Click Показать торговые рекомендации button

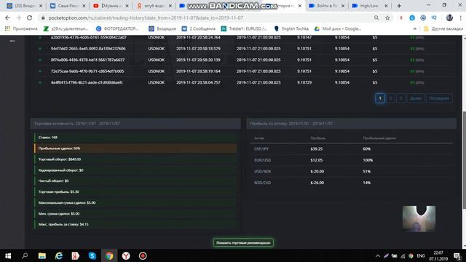click(x=243, y=242)
